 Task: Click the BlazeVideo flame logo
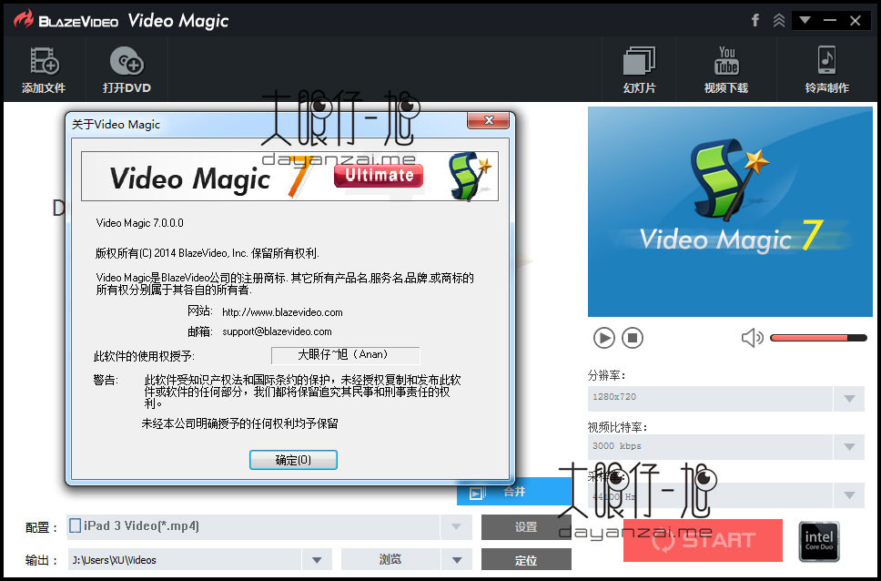click(23, 20)
